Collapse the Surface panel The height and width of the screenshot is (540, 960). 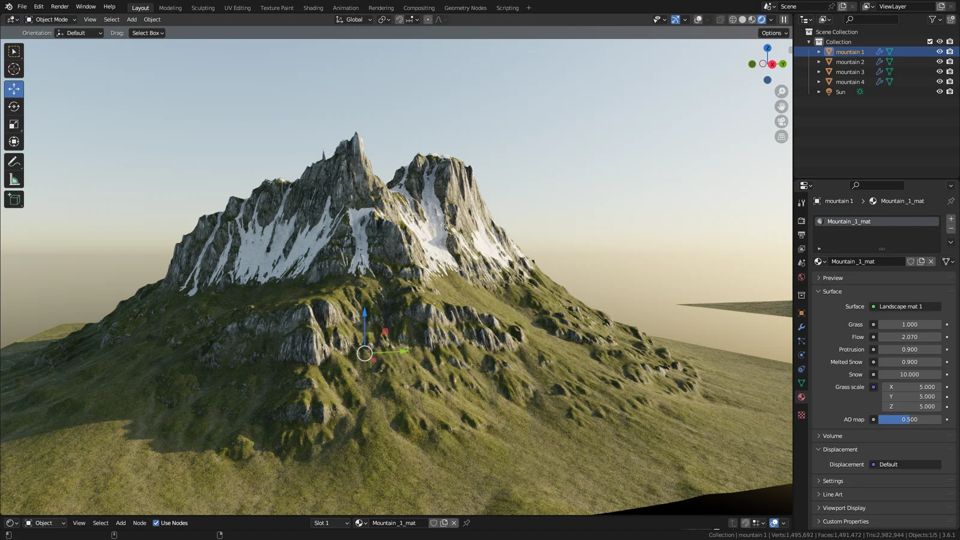click(818, 291)
